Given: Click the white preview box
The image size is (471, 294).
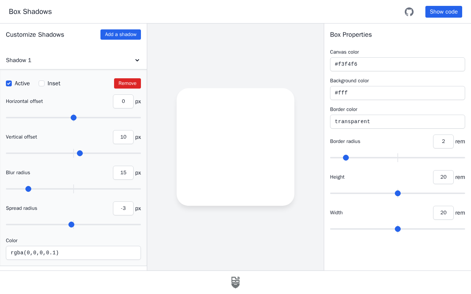Looking at the screenshot, I should (235, 147).
